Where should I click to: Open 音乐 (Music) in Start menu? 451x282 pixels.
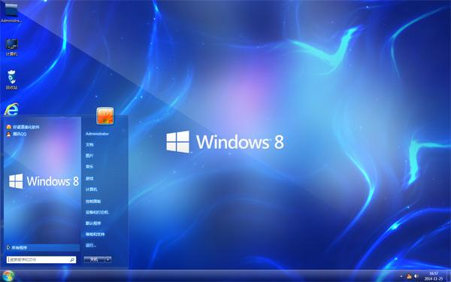pyautogui.click(x=89, y=167)
